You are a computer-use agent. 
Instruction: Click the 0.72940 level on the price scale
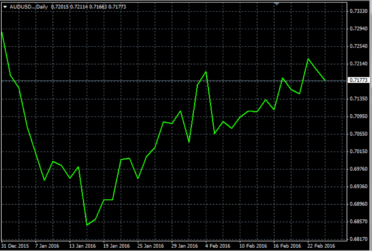(359, 29)
